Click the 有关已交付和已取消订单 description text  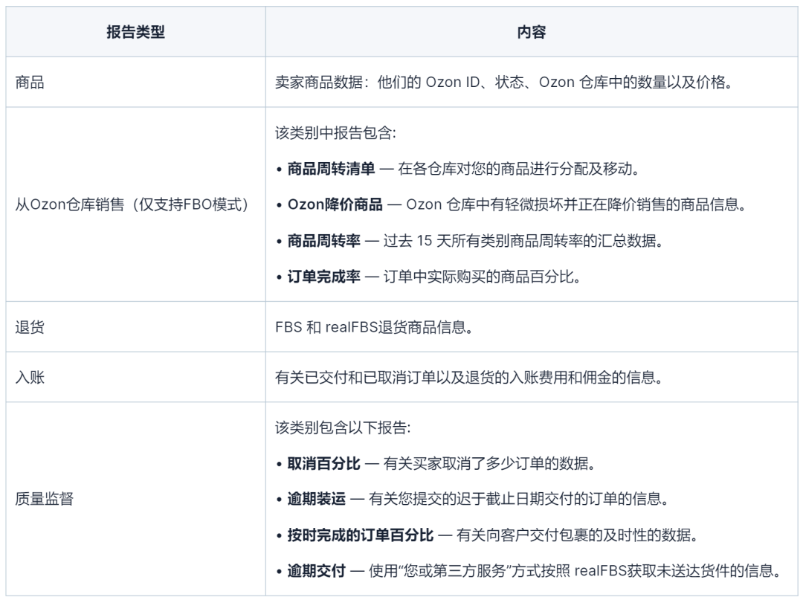point(469,378)
